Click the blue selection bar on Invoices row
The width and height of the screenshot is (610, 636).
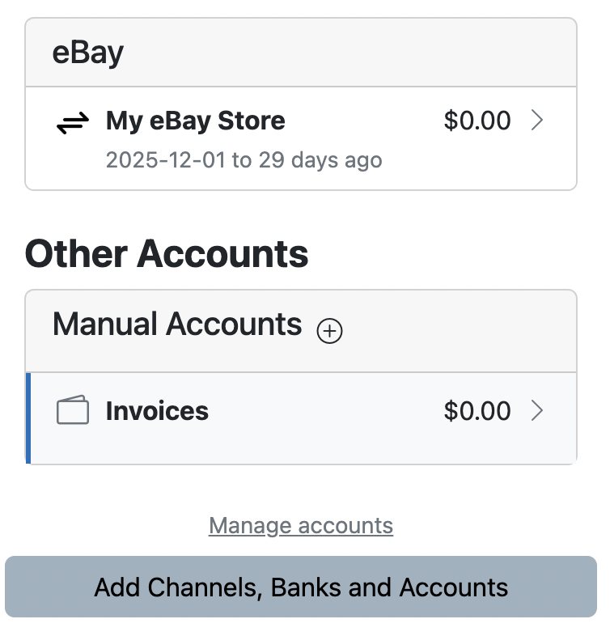(x=28, y=418)
